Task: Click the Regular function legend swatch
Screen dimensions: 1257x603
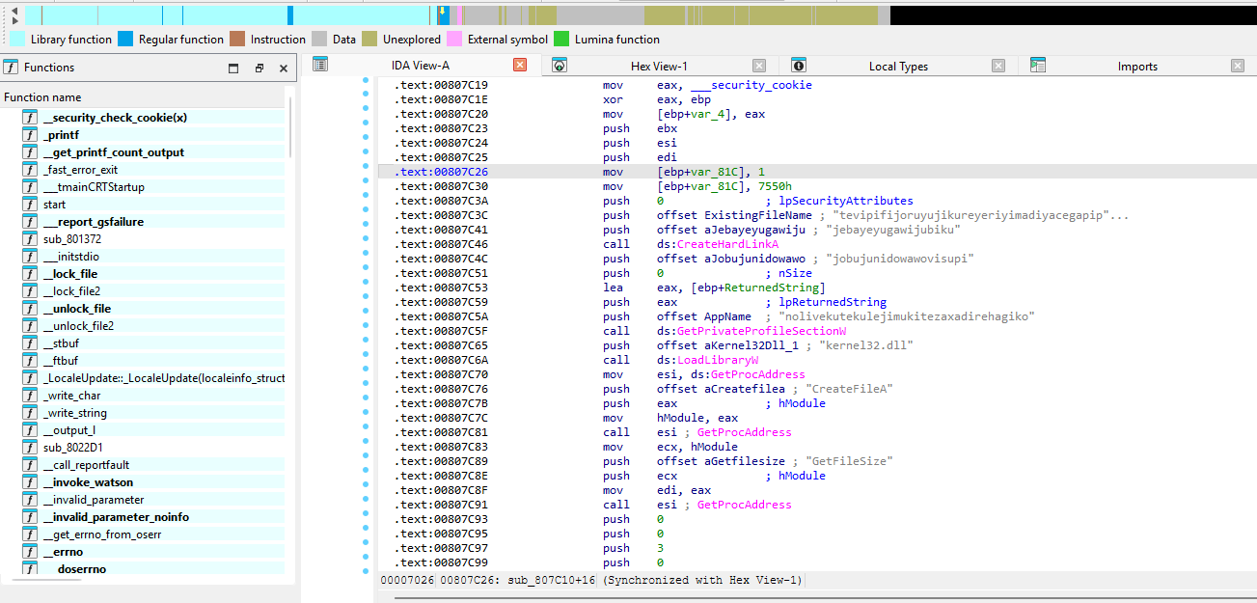Action: 125,40
